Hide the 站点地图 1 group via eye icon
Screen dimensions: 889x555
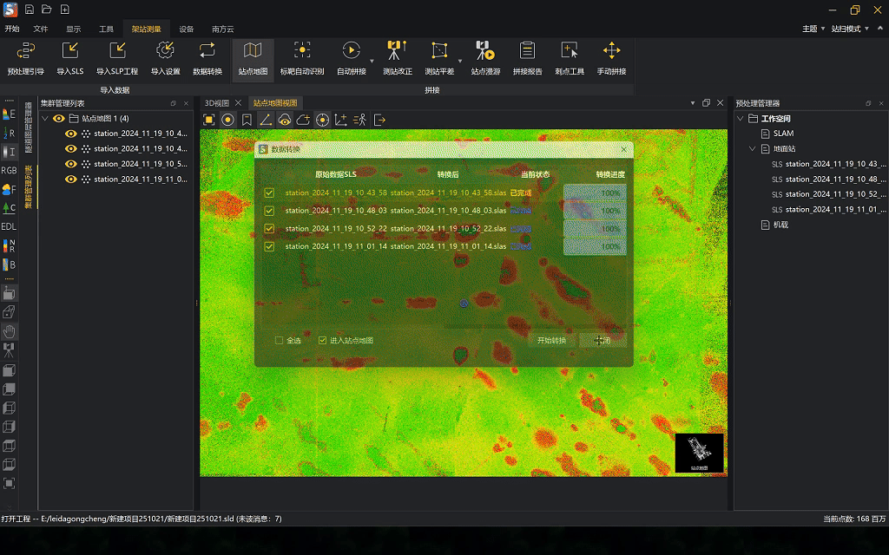59,119
